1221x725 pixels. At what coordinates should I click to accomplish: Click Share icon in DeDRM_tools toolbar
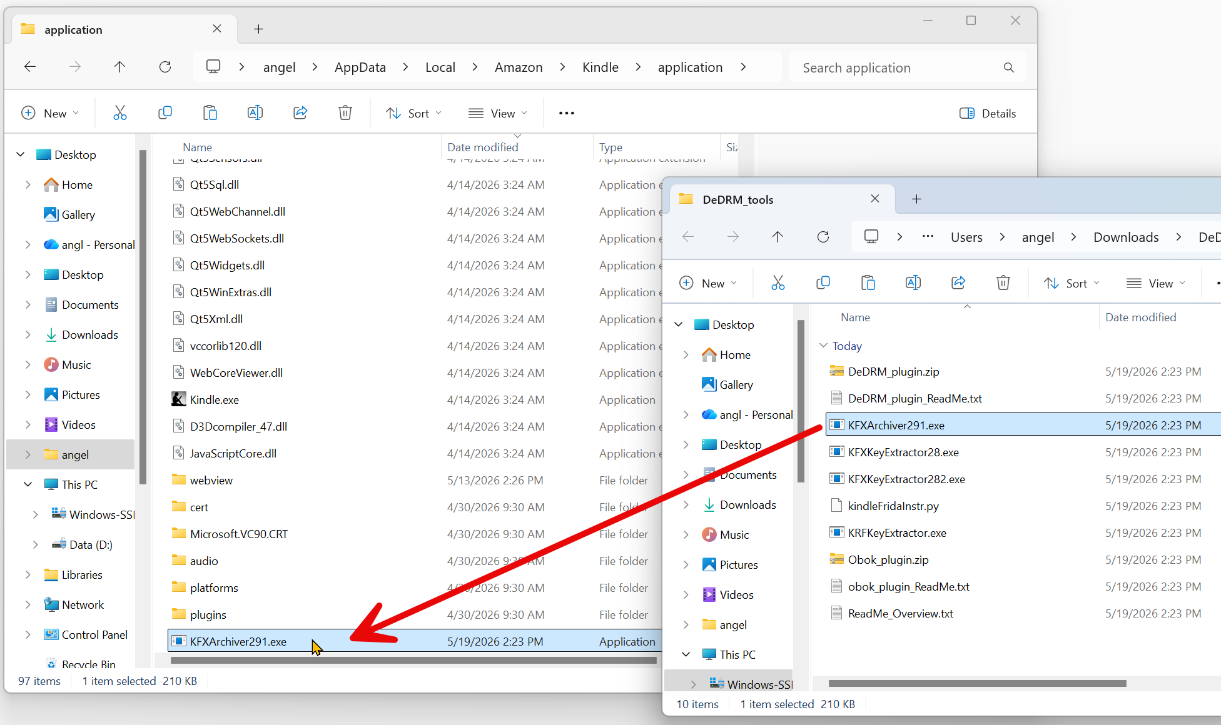(x=958, y=283)
